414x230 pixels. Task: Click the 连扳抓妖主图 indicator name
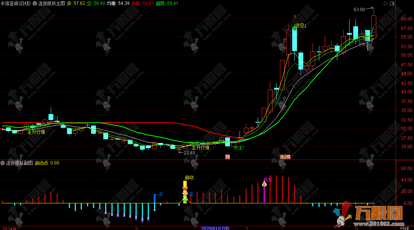pos(52,3)
